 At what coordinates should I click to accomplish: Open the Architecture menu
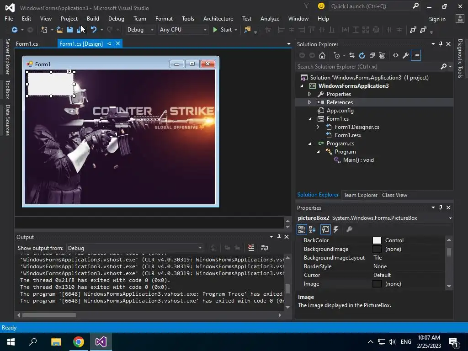point(218,18)
